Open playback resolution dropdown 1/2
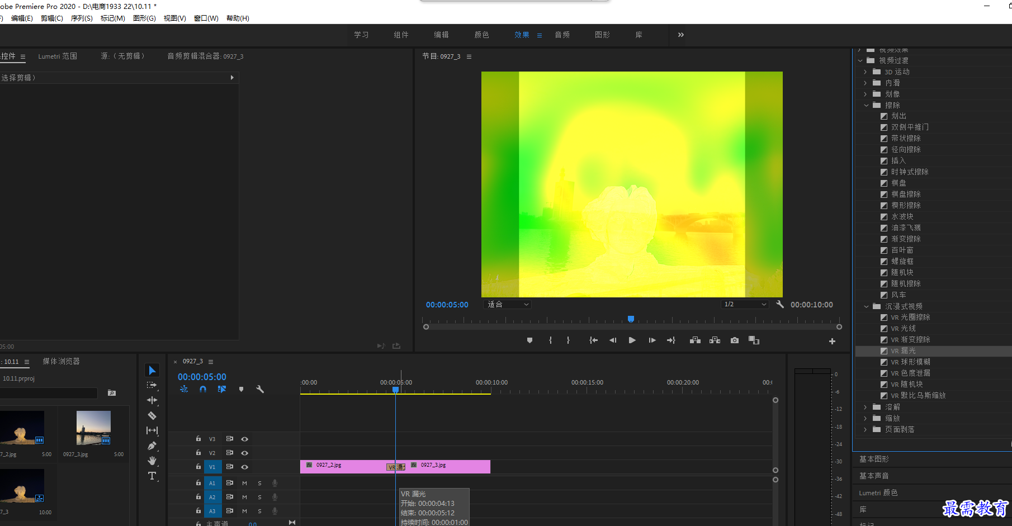The height and width of the screenshot is (526, 1012). 745,305
